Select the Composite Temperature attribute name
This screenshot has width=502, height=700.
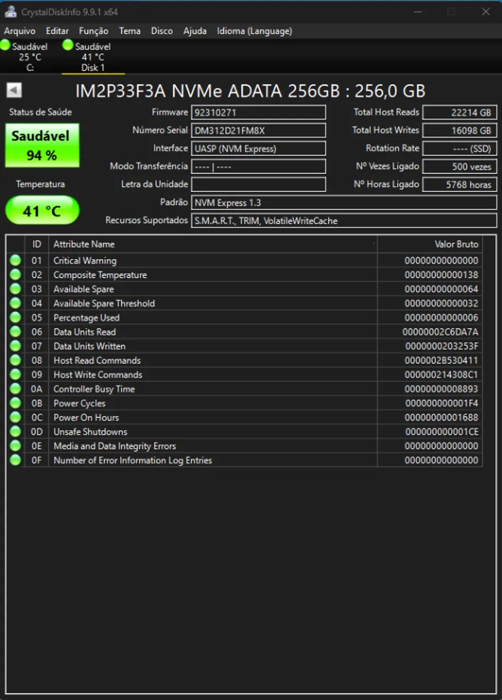(100, 275)
